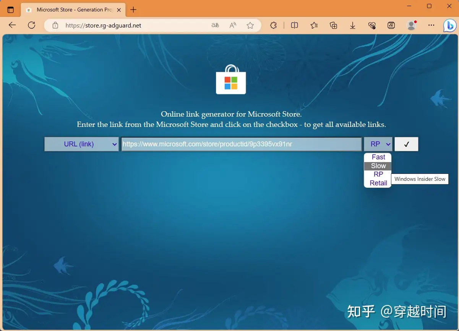
Task: Close the Microsoft Store tab
Action: tap(120, 10)
